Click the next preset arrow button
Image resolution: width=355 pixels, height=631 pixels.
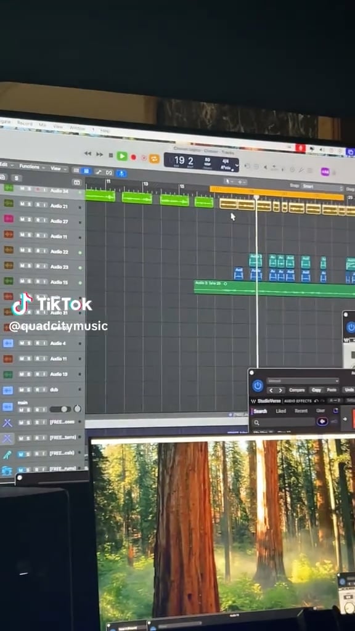(x=280, y=390)
